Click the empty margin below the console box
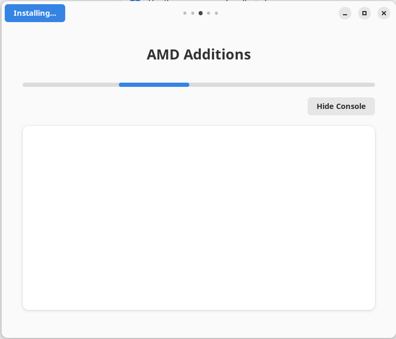The image size is (396, 339). [x=198, y=323]
